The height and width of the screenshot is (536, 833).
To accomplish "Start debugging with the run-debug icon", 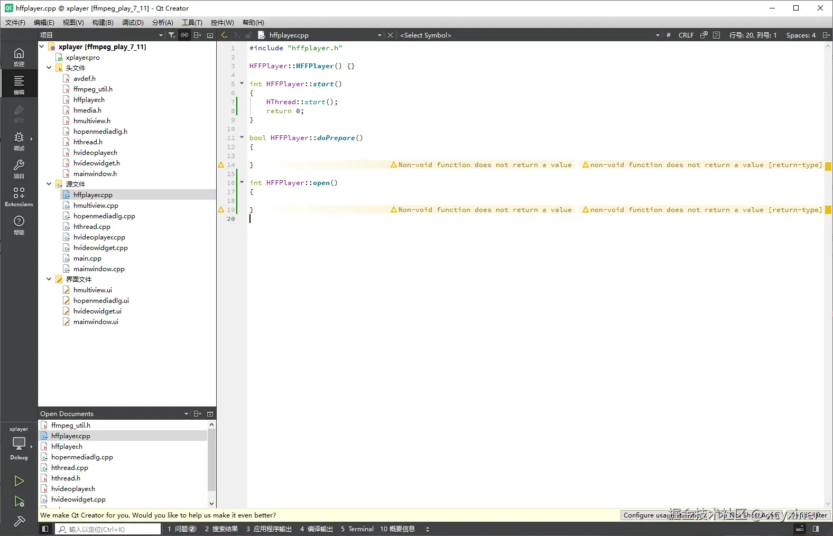I will pos(19,501).
